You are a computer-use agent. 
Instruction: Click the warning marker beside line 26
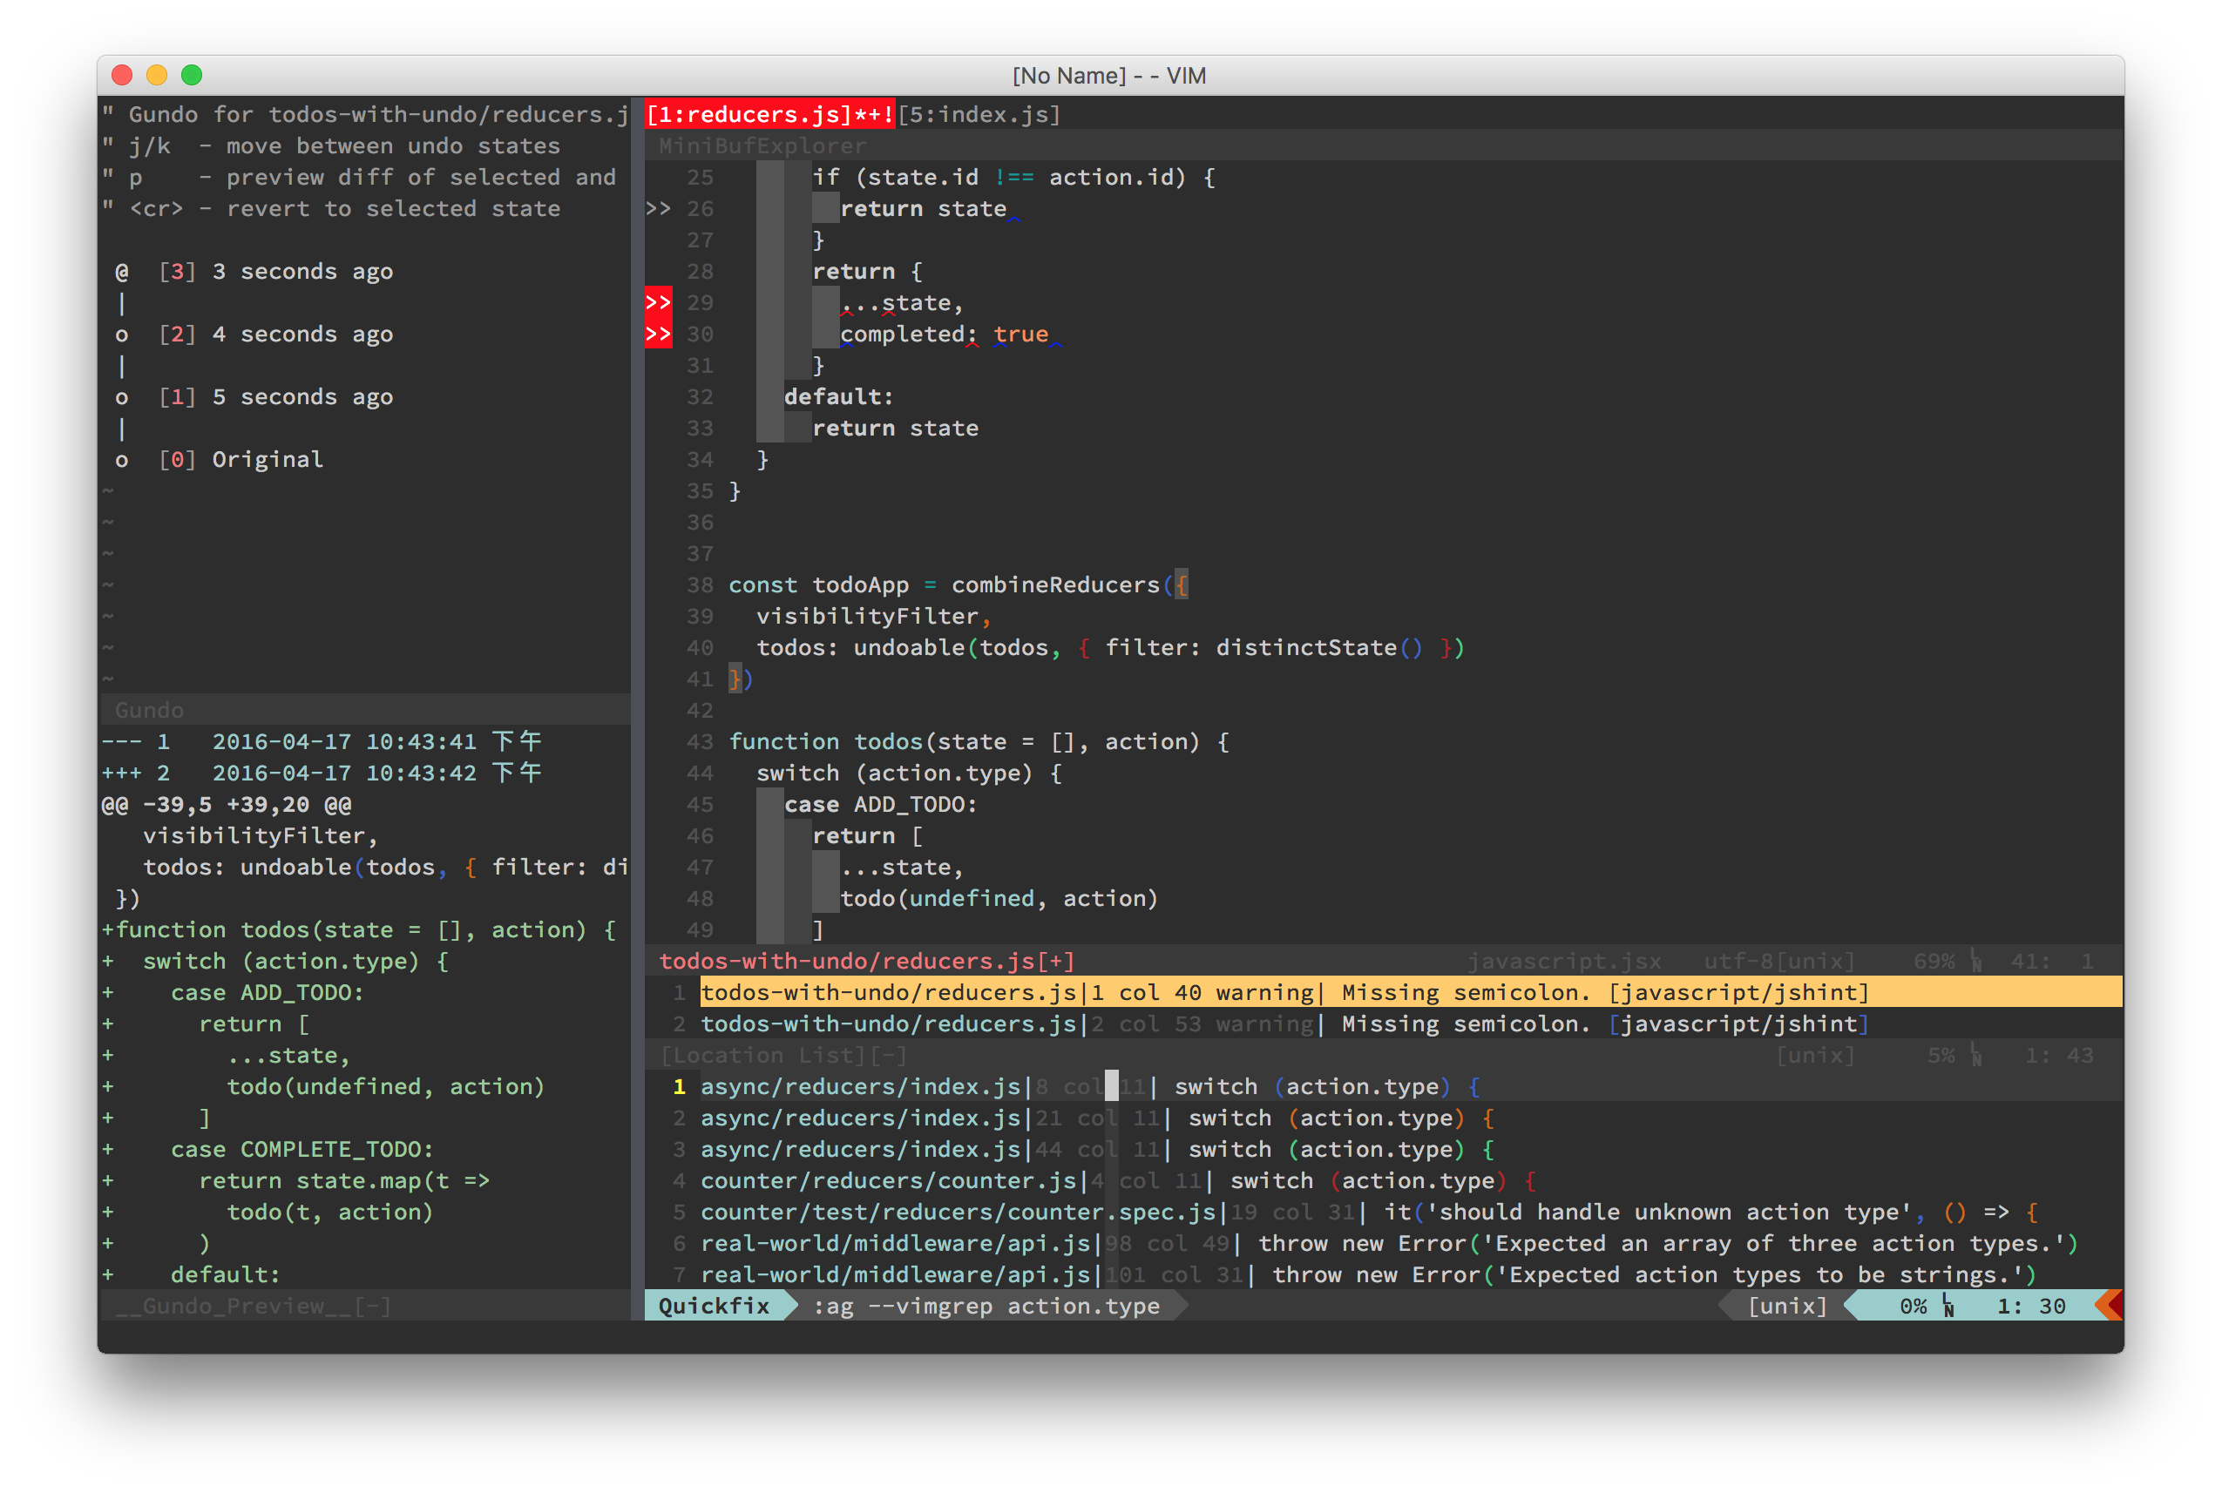tap(658, 208)
